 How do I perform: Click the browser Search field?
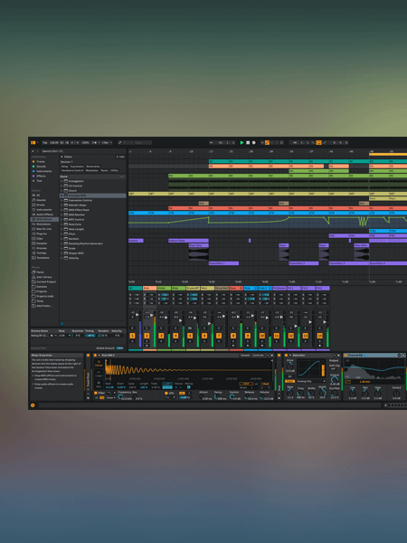tap(81, 151)
